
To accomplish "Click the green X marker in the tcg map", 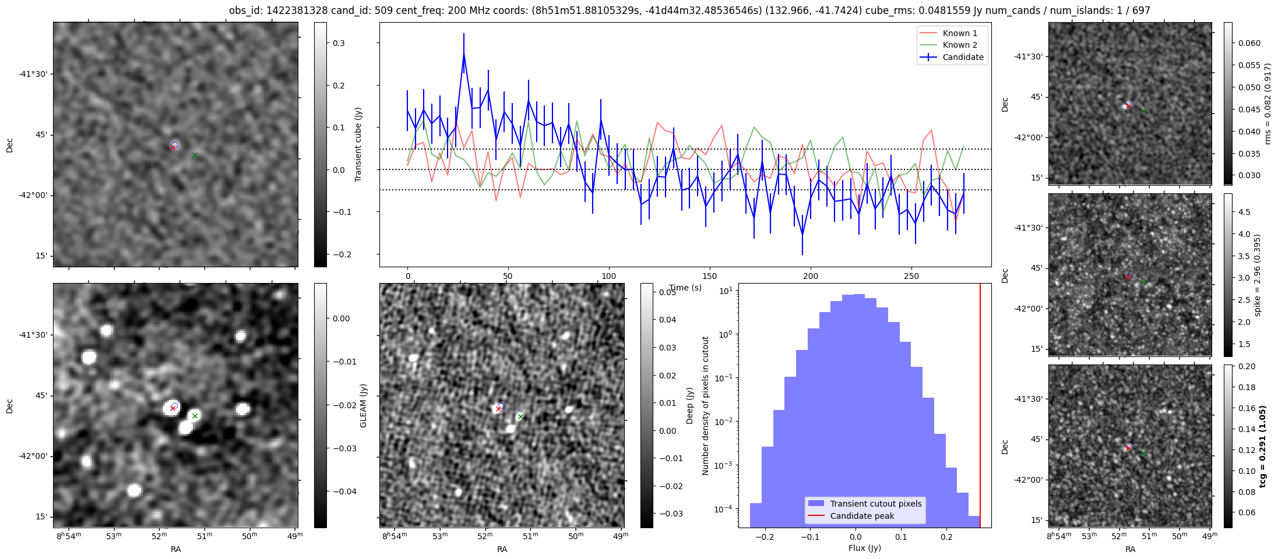I will (1143, 452).
